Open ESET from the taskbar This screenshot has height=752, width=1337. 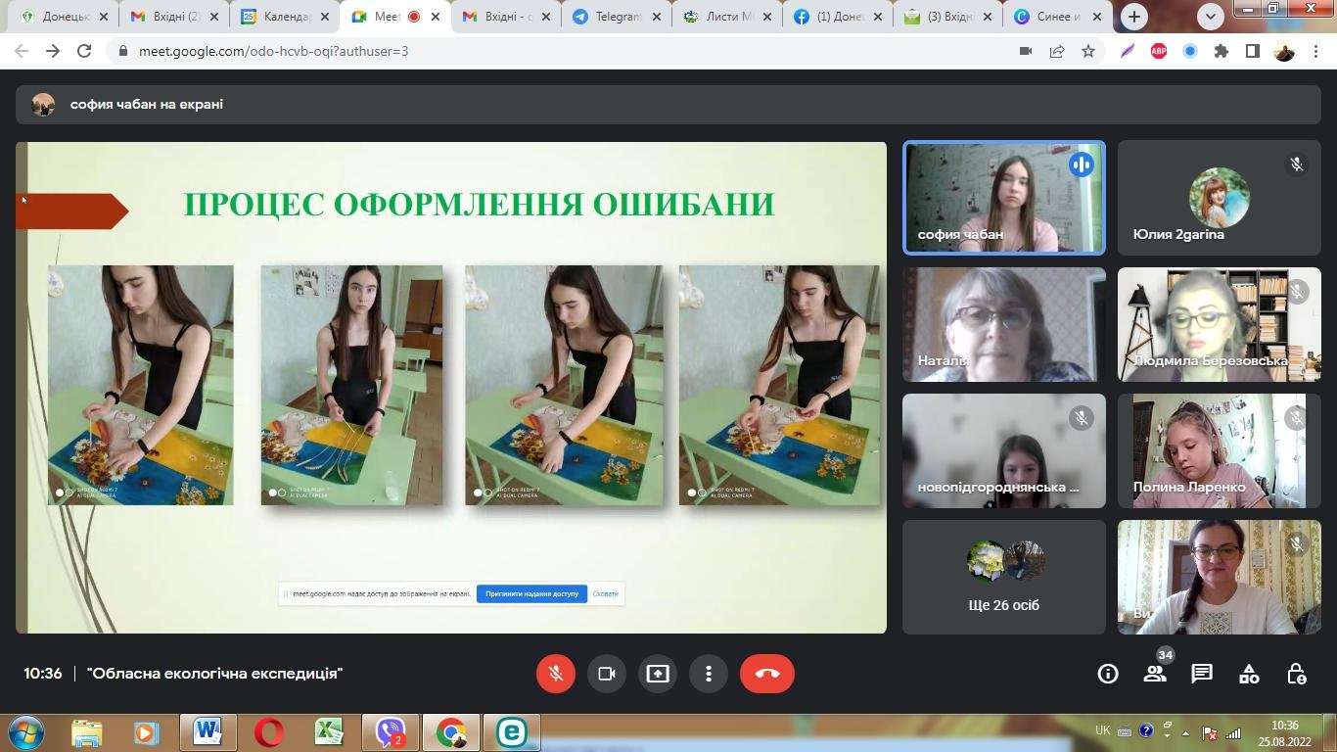pos(511,732)
